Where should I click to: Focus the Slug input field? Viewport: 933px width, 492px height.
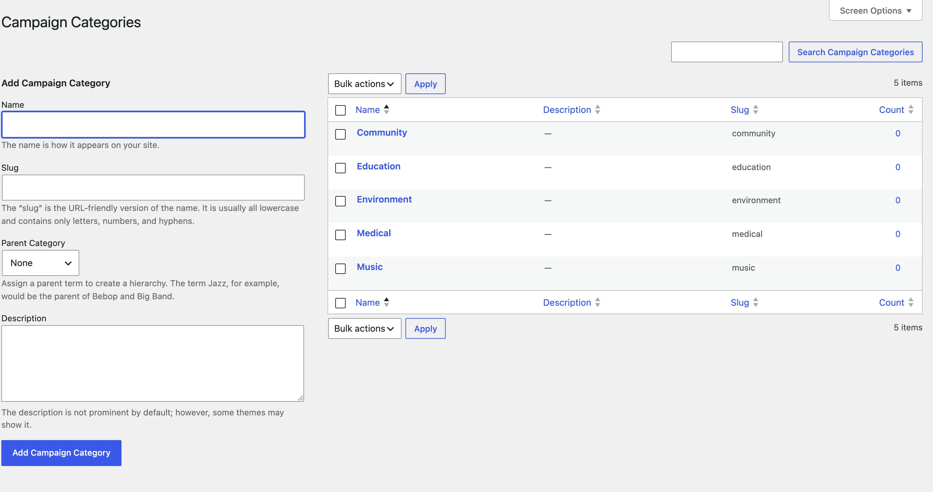[x=153, y=188]
